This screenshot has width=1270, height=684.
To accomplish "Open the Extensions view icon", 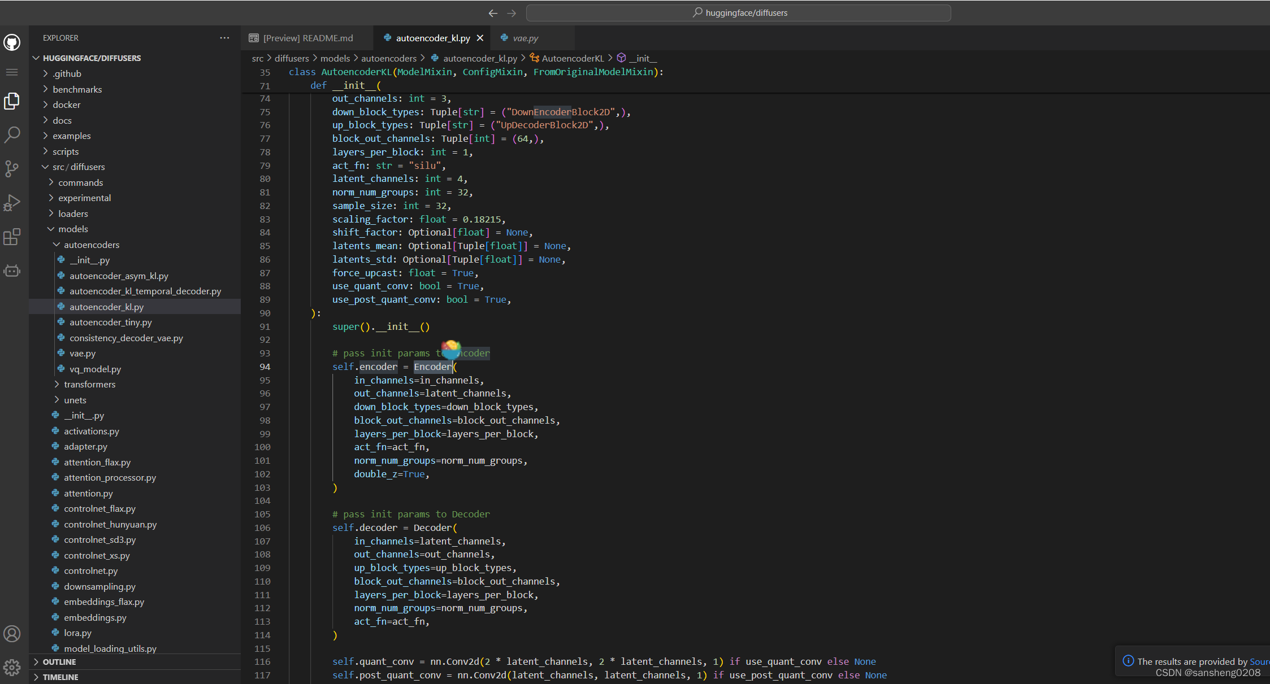I will pos(12,237).
